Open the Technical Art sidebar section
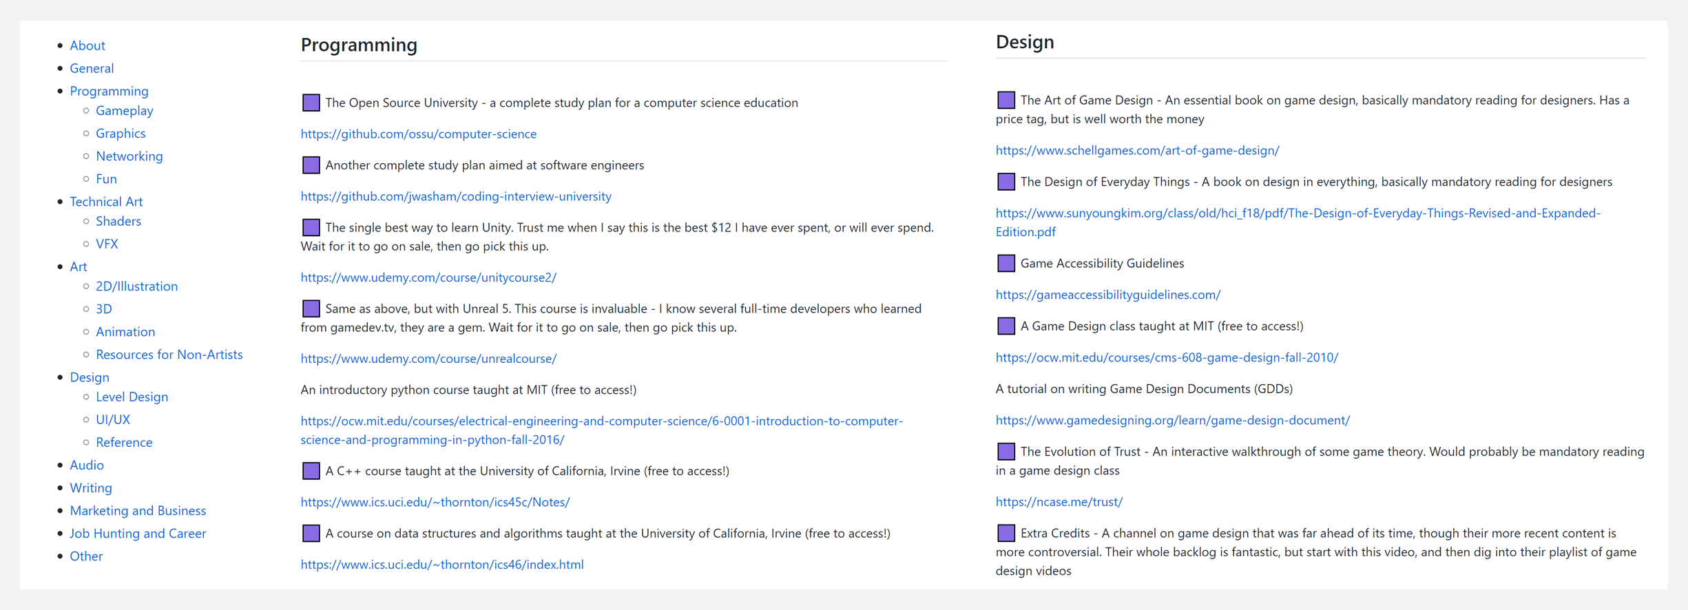Image resolution: width=1688 pixels, height=610 pixels. click(106, 202)
